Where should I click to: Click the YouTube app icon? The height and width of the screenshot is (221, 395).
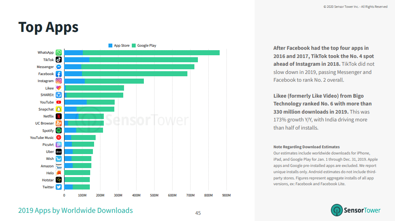[59, 102]
